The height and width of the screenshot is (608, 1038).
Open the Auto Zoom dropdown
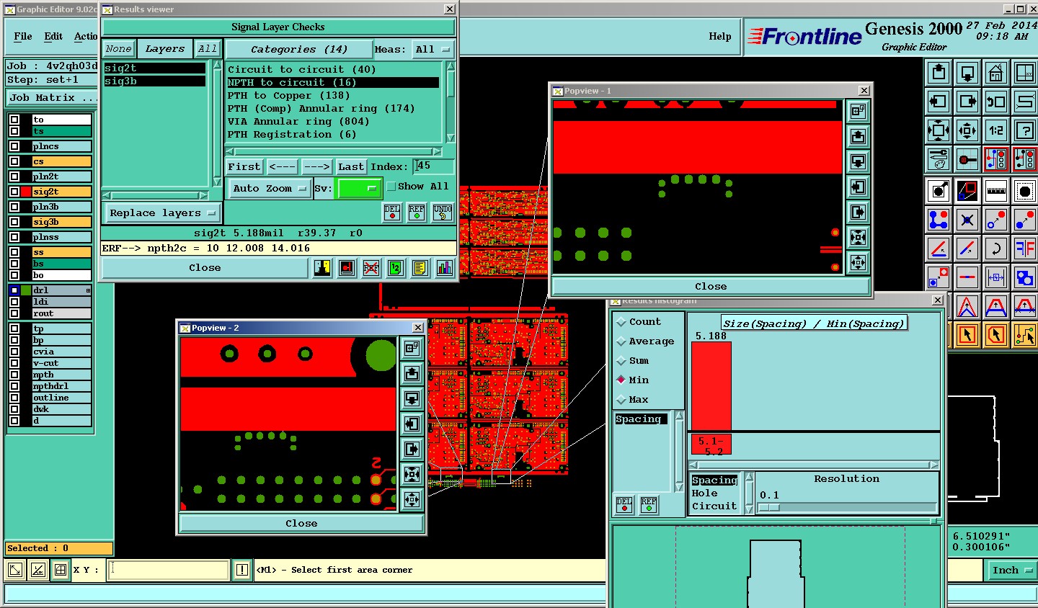tap(270, 188)
